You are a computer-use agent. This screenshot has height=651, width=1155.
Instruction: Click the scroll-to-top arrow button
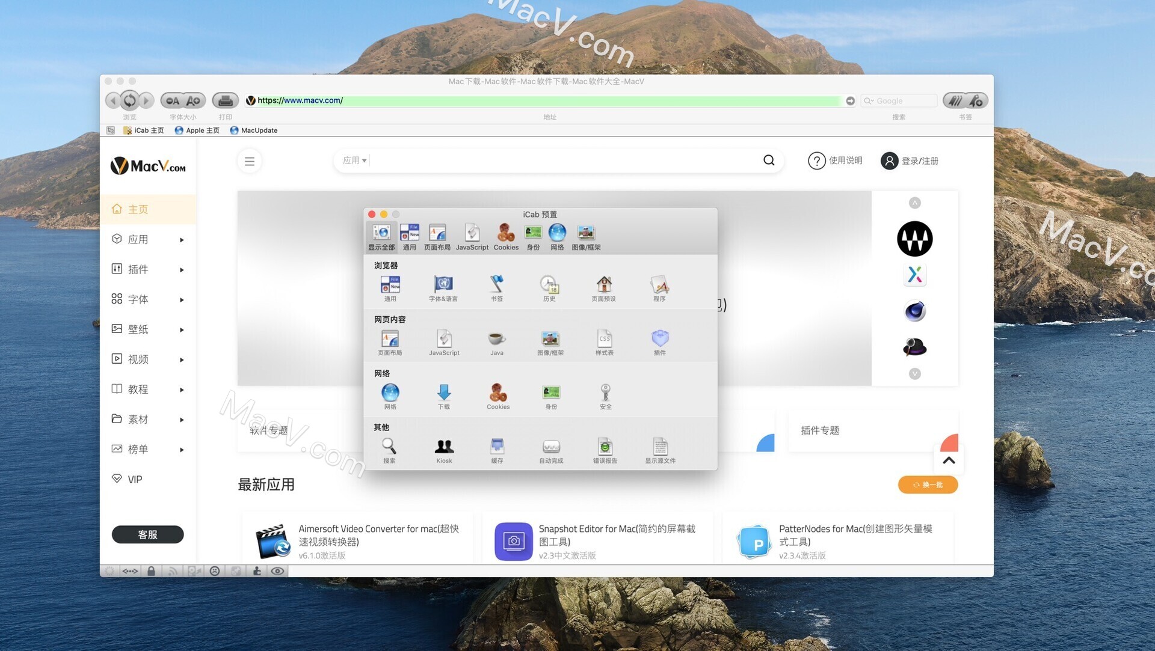(x=949, y=460)
